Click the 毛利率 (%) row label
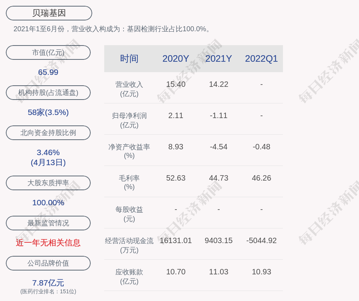 [x=129, y=183]
